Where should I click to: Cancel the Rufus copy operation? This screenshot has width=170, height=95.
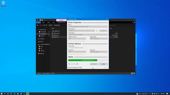(103, 64)
